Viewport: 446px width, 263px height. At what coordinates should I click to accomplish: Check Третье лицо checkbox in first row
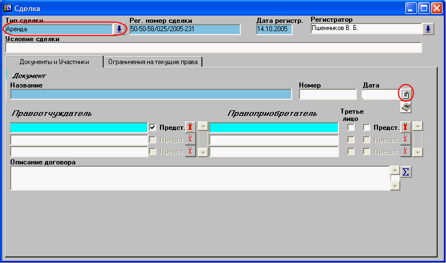[351, 128]
